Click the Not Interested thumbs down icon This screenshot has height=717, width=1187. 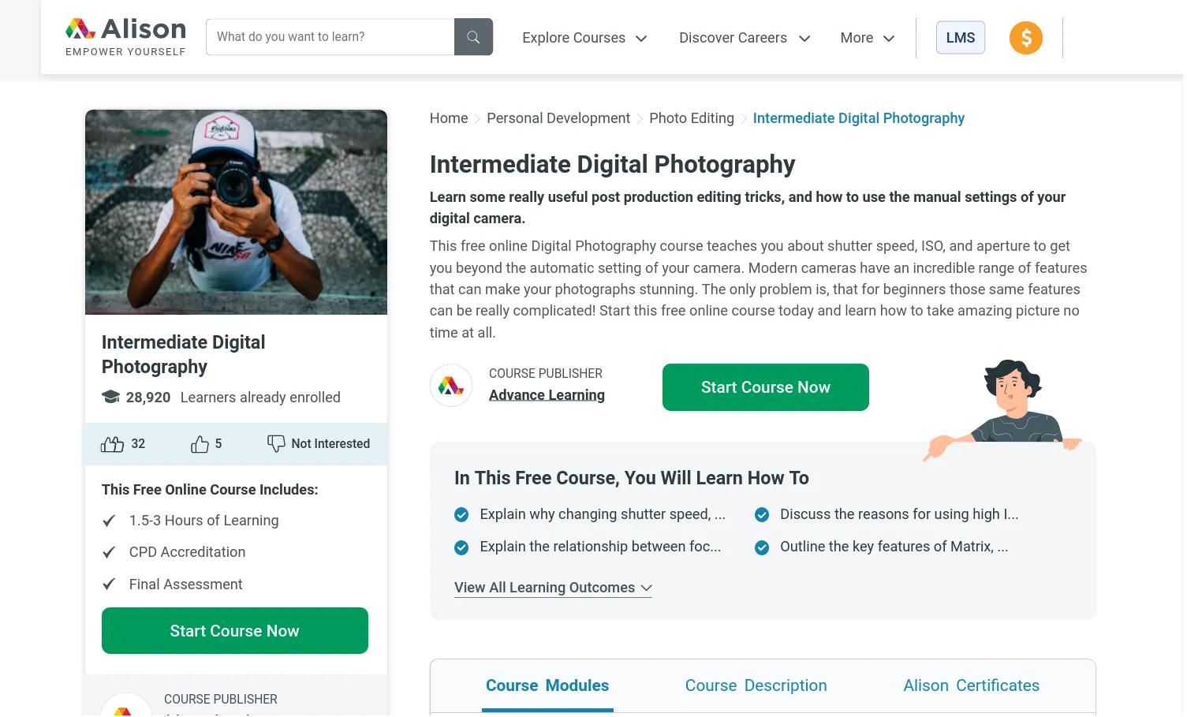[276, 443]
